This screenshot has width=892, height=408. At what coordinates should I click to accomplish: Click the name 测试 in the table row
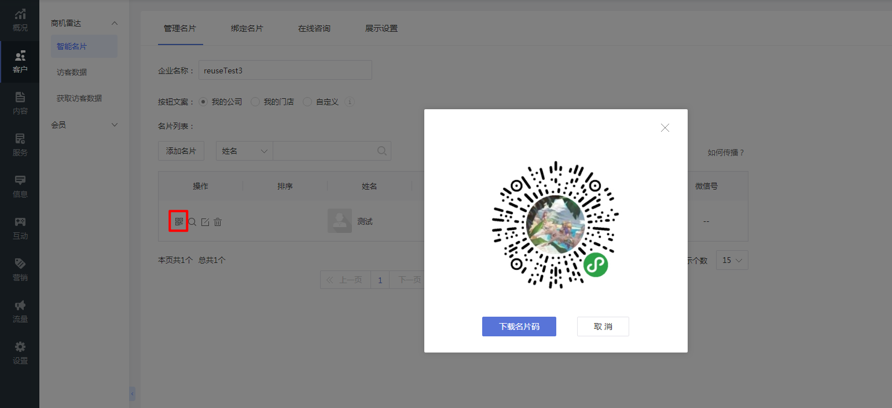coord(365,221)
